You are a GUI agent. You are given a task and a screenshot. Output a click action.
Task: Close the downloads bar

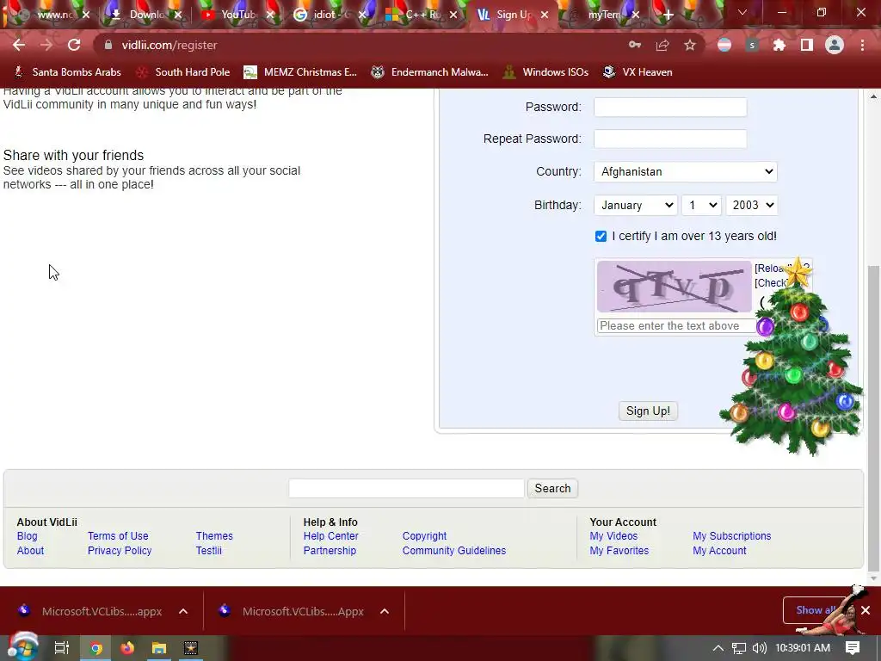coord(866,610)
